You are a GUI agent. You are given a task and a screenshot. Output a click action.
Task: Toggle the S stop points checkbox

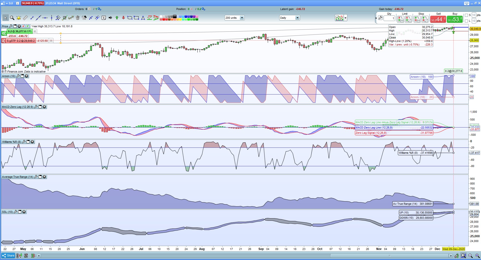[466, 15]
